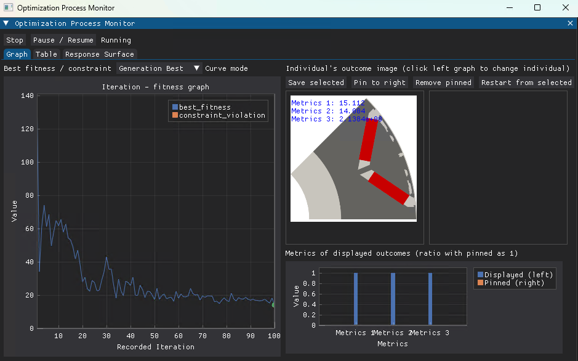This screenshot has height=361, width=578.
Task: Pin the displayed outcome to right
Action: coord(380,83)
